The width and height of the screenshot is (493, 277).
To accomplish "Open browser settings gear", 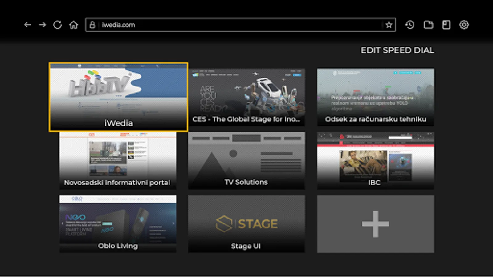I will pos(464,25).
